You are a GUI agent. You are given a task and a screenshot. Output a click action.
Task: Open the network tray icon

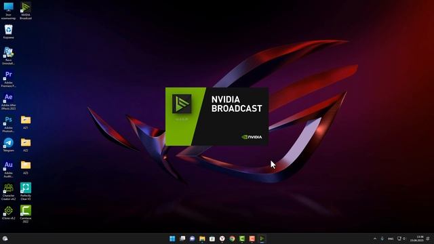point(399,239)
